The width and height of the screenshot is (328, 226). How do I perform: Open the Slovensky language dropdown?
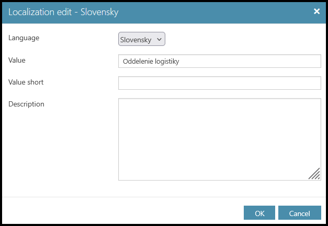coord(142,39)
